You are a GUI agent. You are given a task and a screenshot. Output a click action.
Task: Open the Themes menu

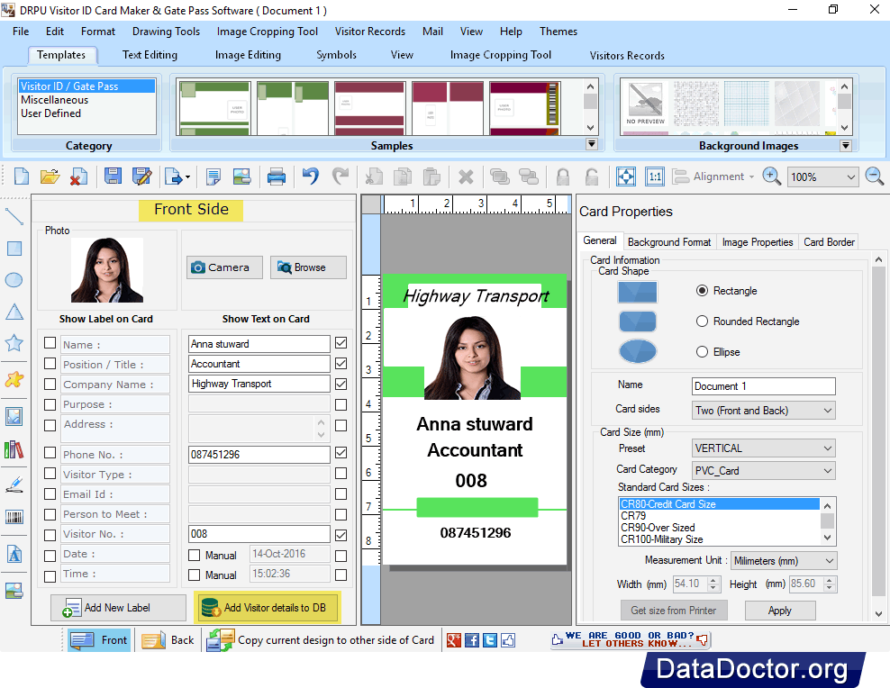558,32
